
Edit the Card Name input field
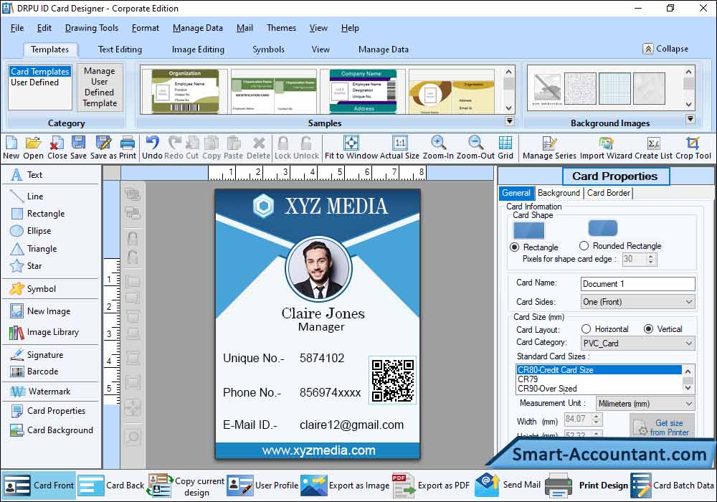(638, 284)
